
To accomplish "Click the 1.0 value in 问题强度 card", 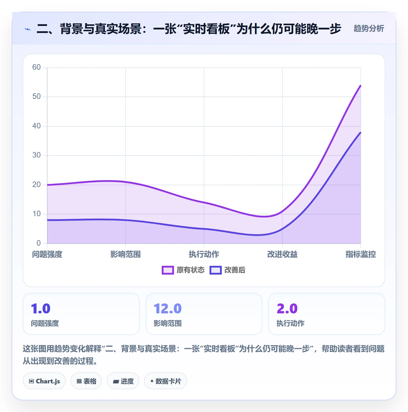I will coord(41,309).
